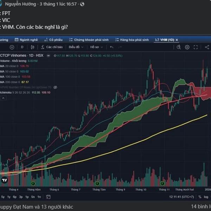Screen dimensions: 211x211
Task: Enter fullscreen chart mode
Action: (196, 47)
